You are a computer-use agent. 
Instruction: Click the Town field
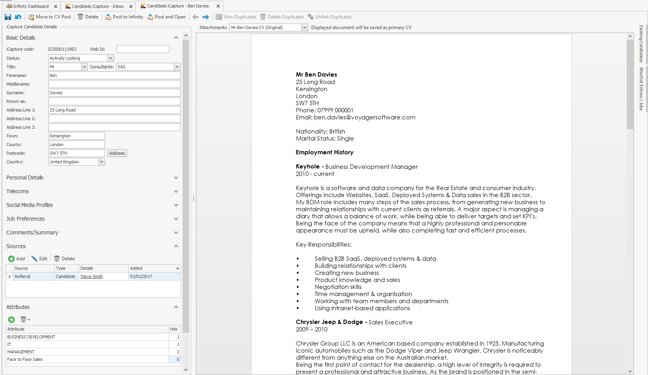tap(77, 136)
